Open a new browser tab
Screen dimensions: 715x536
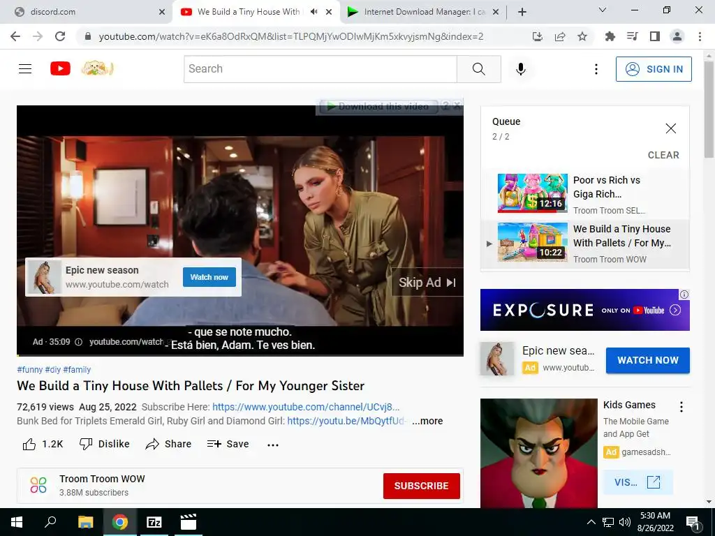[522, 12]
